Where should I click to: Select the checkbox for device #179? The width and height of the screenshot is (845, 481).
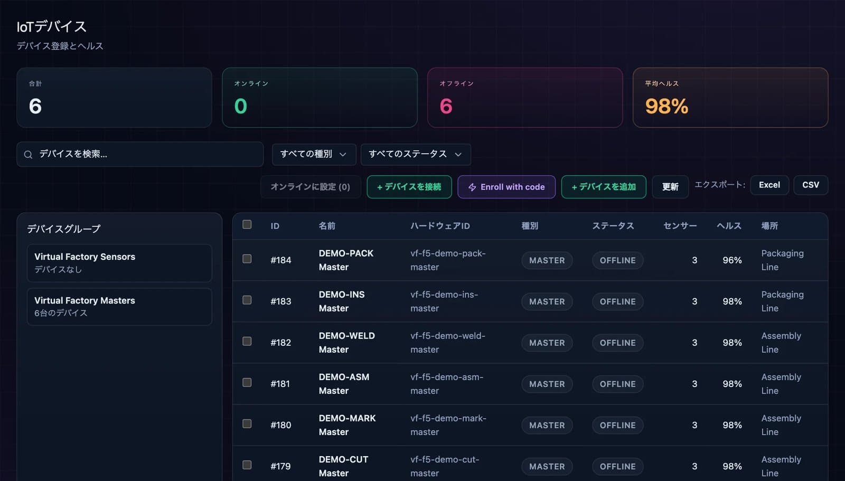pos(247,465)
